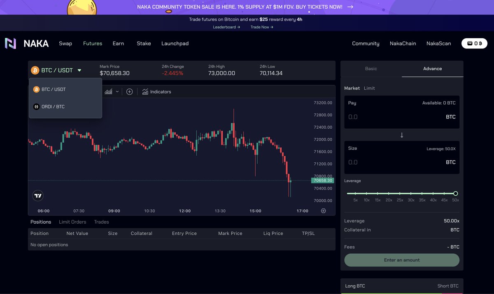Open the Leaderboard link in the banner

coord(226,27)
